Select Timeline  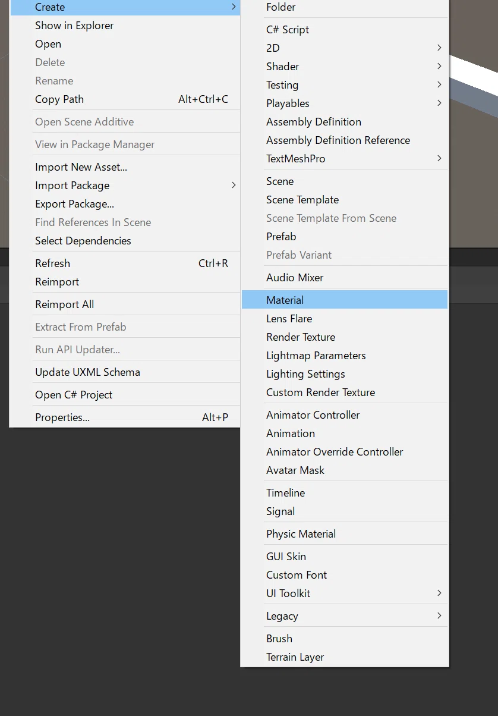point(345,493)
